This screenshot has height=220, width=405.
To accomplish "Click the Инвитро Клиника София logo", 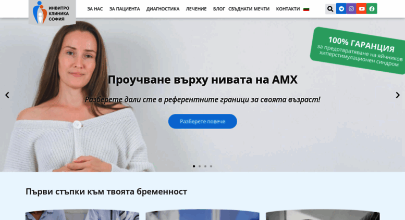I will tap(52, 12).
